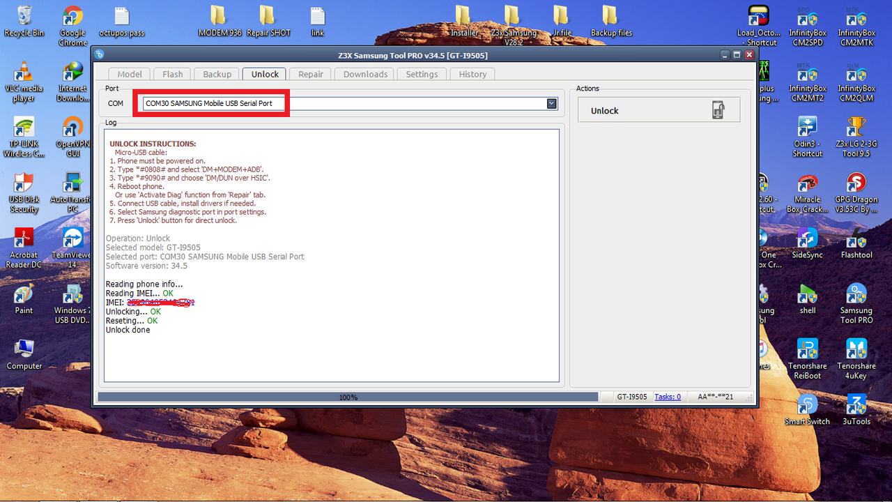Click the 'Unlock done' log line
The width and height of the screenshot is (892, 502).
pyautogui.click(x=128, y=330)
